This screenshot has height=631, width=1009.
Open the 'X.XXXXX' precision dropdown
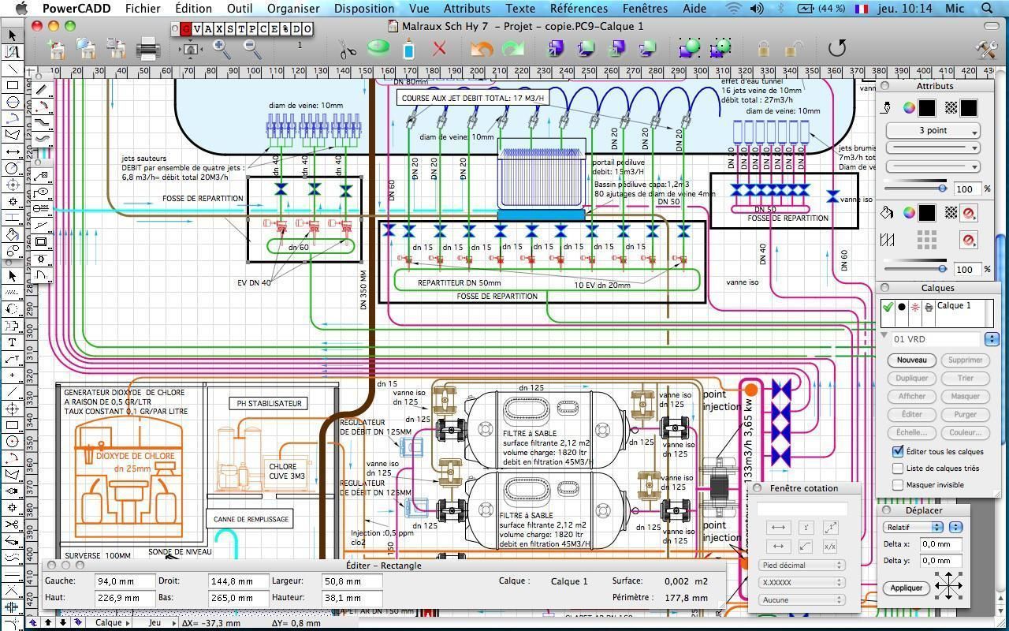(802, 582)
